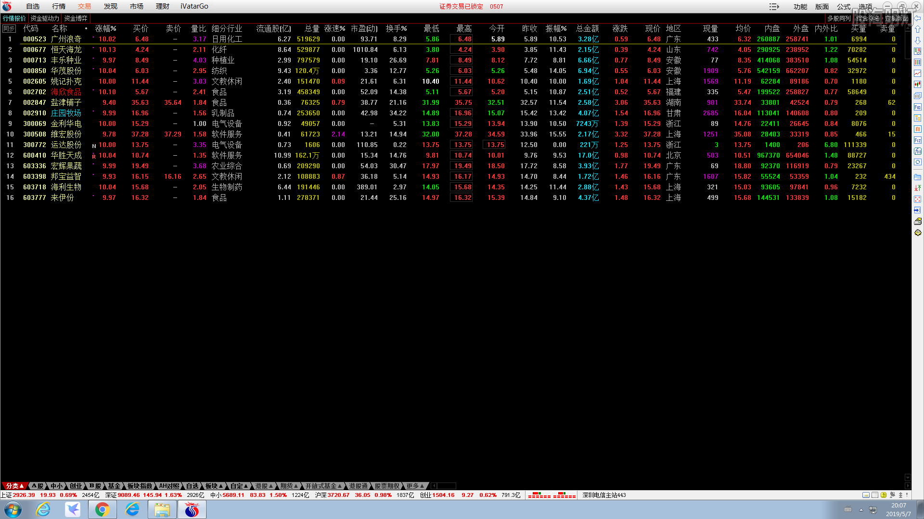Select the 中小 bottom tab
The height and width of the screenshot is (519, 924).
coord(57,486)
